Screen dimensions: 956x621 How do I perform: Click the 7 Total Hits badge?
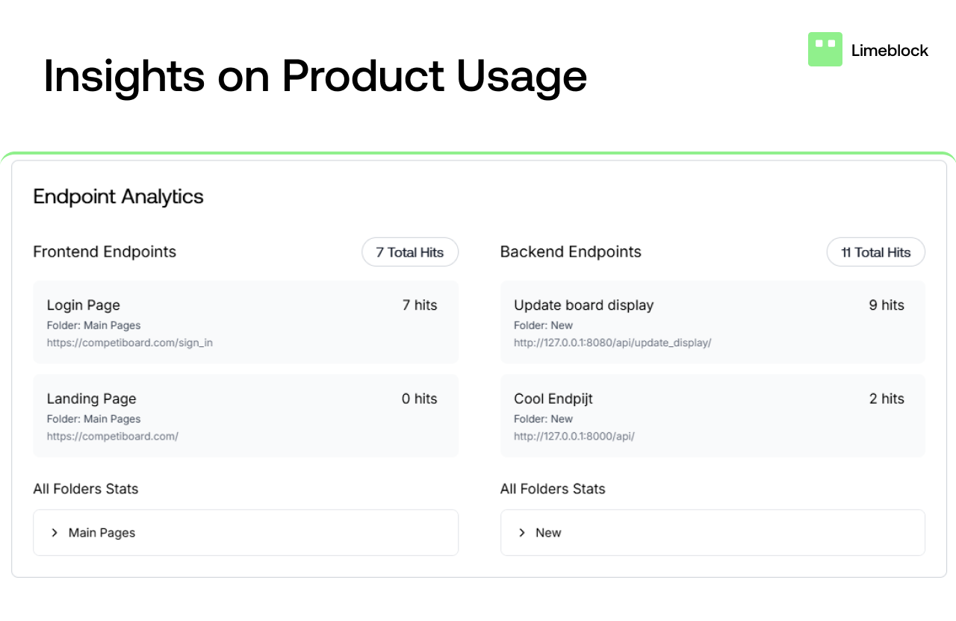click(x=410, y=252)
